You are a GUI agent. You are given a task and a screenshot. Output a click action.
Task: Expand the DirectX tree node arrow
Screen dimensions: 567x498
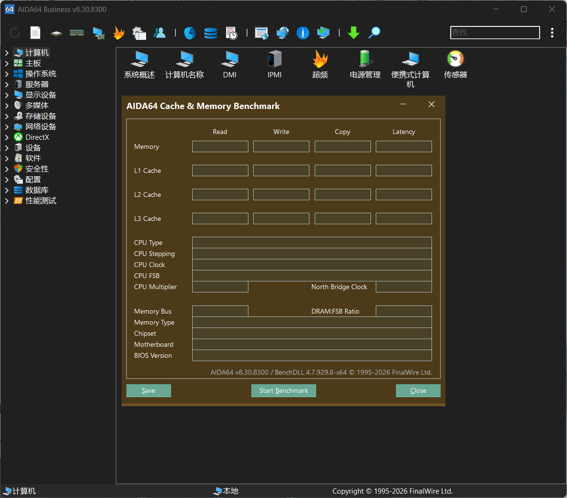[x=7, y=137]
